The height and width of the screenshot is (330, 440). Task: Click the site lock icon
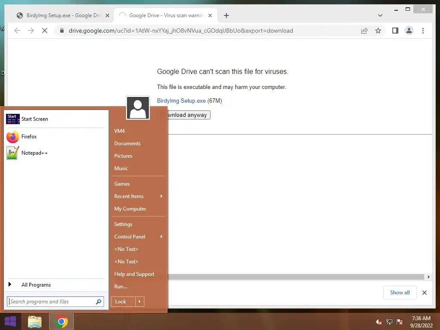(62, 31)
